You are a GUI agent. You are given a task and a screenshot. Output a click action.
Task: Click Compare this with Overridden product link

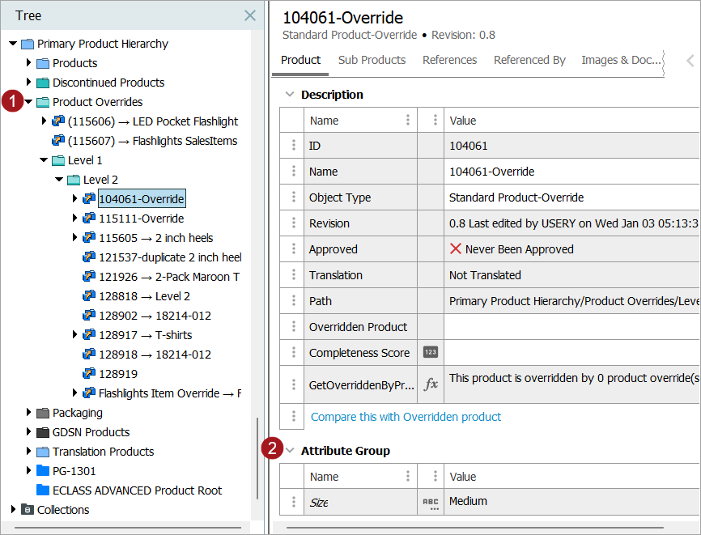406,417
